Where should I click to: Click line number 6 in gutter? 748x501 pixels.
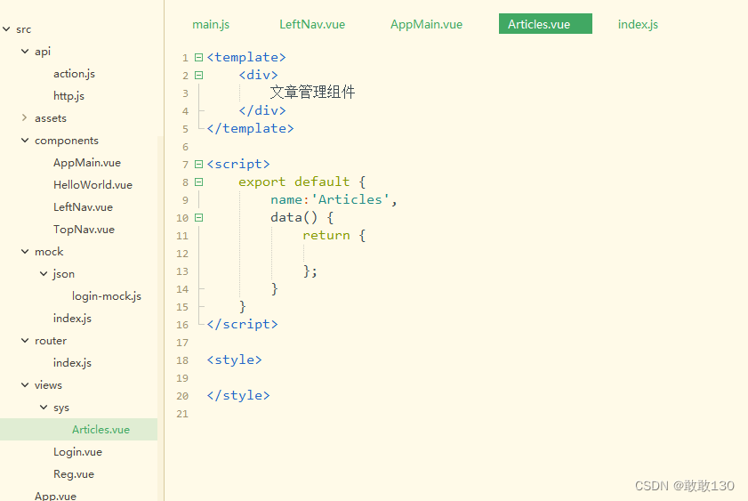tap(185, 147)
